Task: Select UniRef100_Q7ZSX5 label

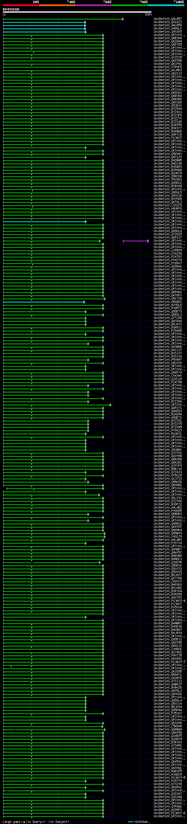Action: tap(168, 58)
